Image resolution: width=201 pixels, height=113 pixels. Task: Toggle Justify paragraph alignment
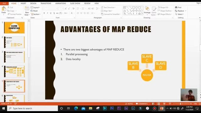coord(88,13)
